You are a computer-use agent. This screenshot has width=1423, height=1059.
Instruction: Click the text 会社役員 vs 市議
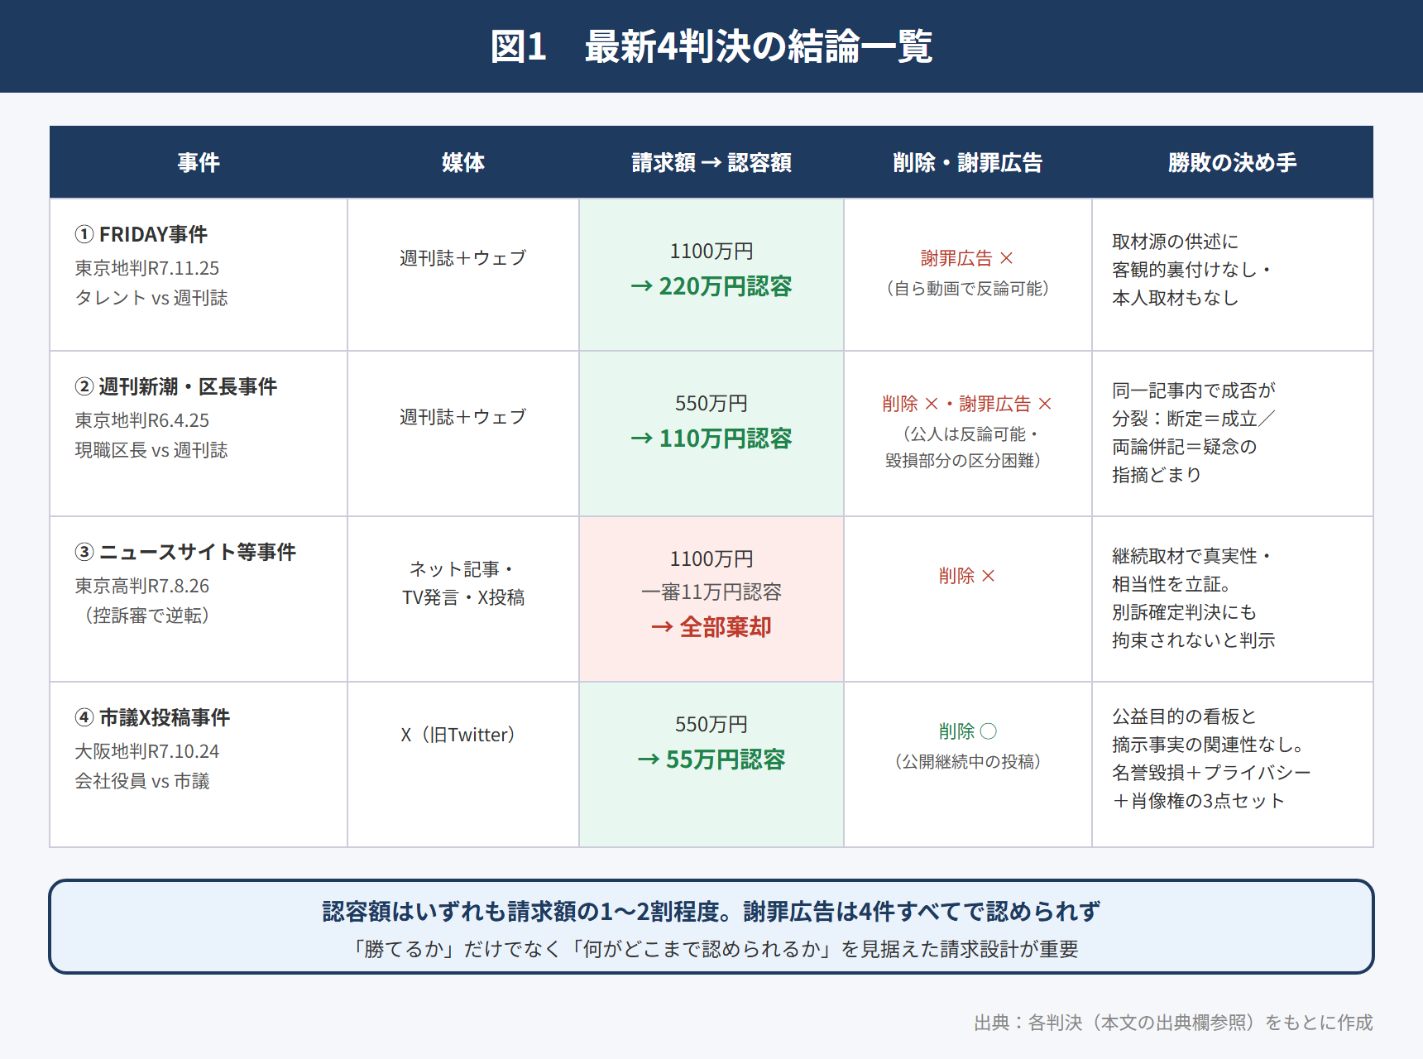[142, 781]
